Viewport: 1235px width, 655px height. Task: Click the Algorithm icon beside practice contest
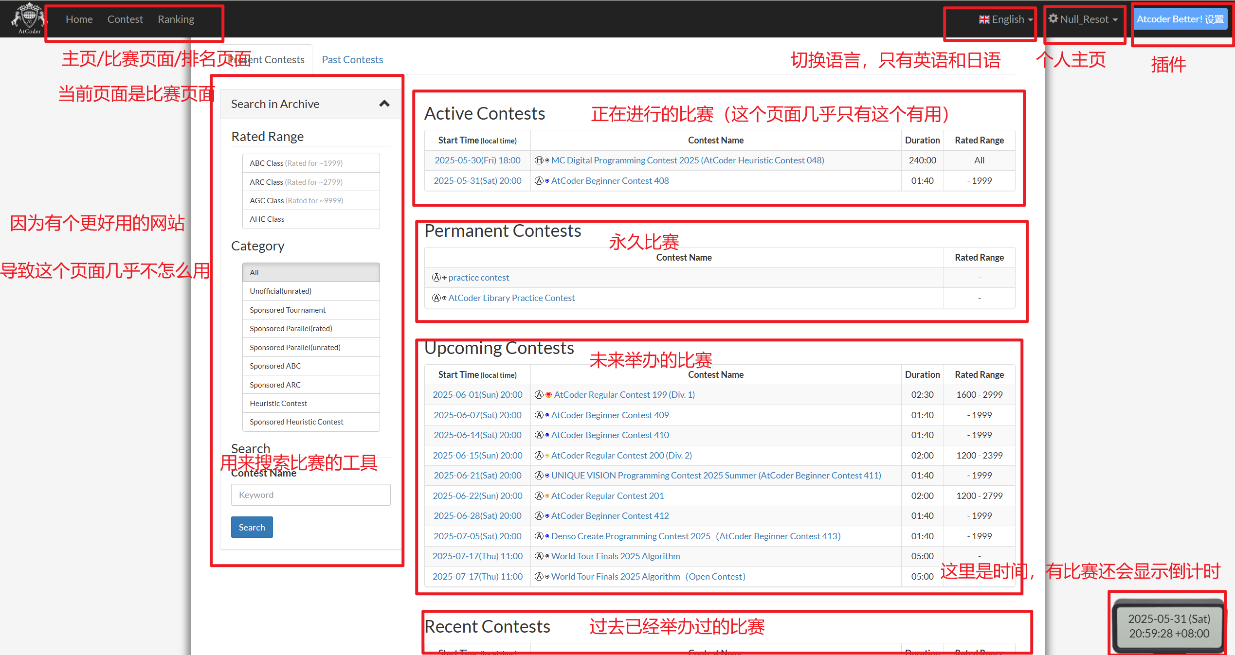pyautogui.click(x=436, y=278)
